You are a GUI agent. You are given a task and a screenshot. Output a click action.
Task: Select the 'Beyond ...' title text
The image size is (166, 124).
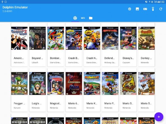(37, 58)
